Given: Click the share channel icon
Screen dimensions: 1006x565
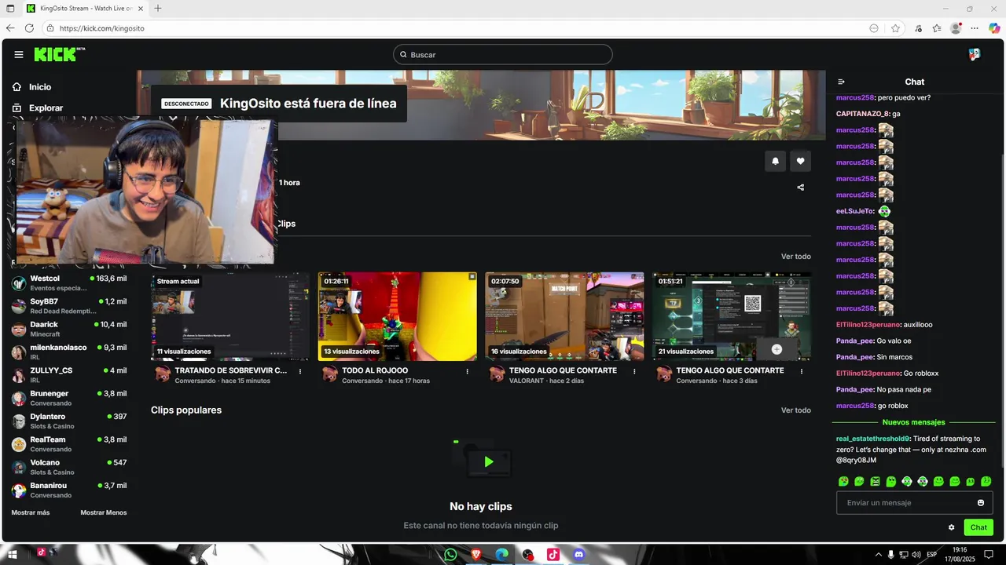Looking at the screenshot, I should pos(800,187).
